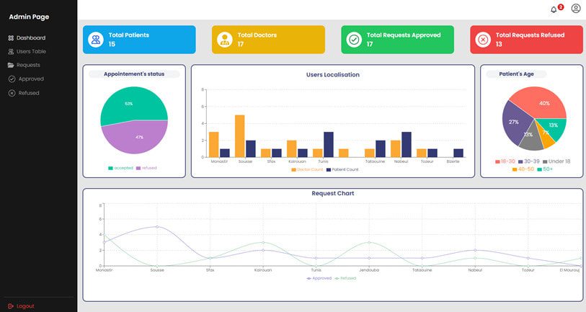Open the notifications bell icon
The image size is (586, 312).
(x=554, y=9)
